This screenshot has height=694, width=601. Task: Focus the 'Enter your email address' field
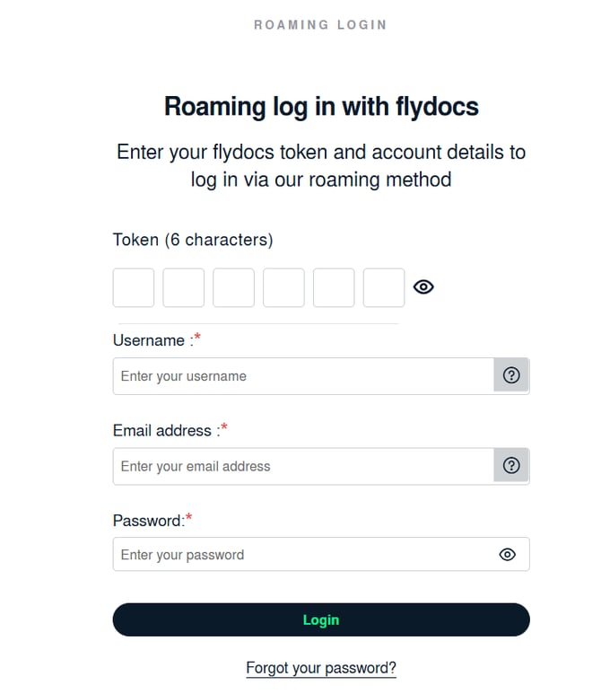pyautogui.click(x=303, y=466)
